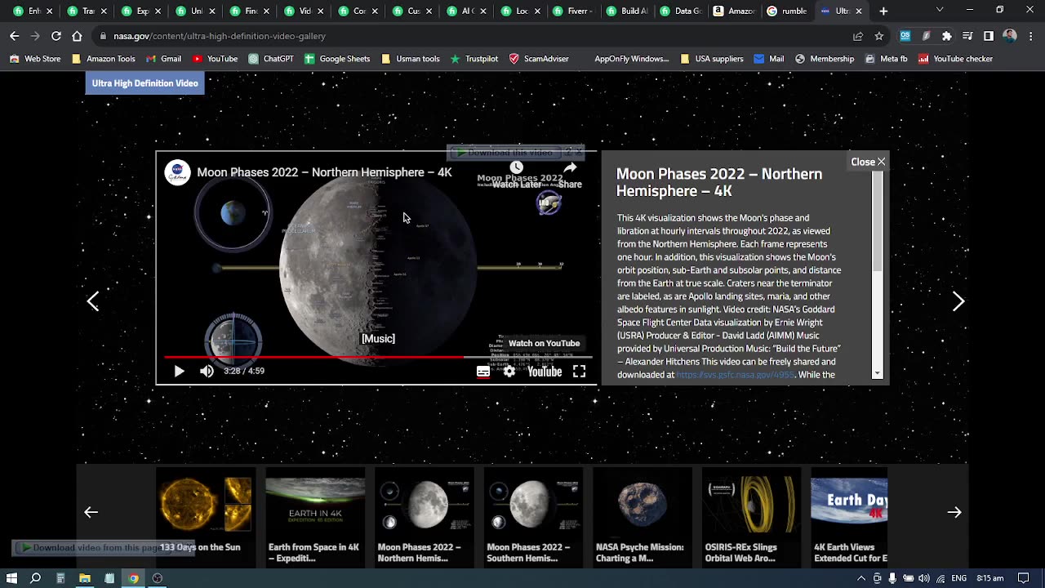
Task: Open the YouTube bookmark
Action: (215, 59)
